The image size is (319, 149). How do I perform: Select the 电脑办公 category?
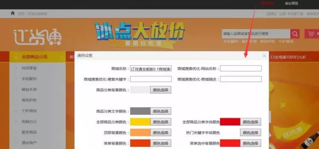[x=29, y=122]
